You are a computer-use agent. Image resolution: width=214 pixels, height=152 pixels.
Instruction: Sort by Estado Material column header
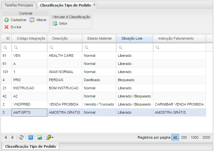pos(99,38)
